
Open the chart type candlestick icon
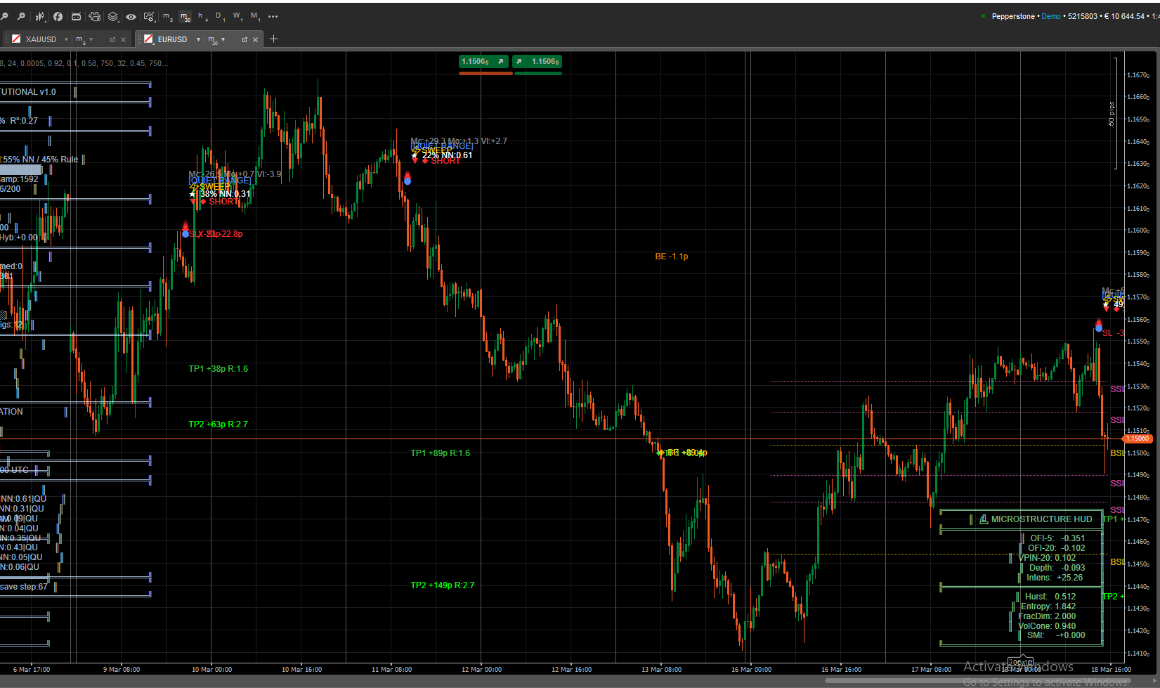click(x=40, y=16)
